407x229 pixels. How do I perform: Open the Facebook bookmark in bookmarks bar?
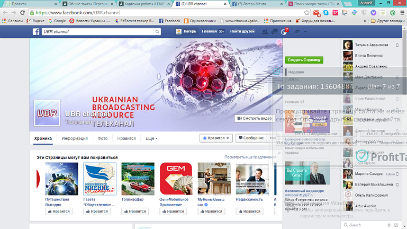tap(169, 21)
